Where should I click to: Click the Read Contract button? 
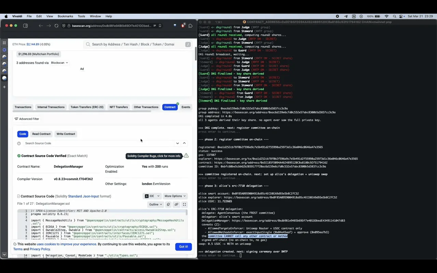point(41,134)
